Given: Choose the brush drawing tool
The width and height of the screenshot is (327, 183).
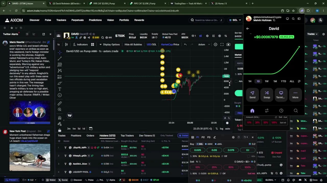Looking at the screenshot, I should pos(60,83).
